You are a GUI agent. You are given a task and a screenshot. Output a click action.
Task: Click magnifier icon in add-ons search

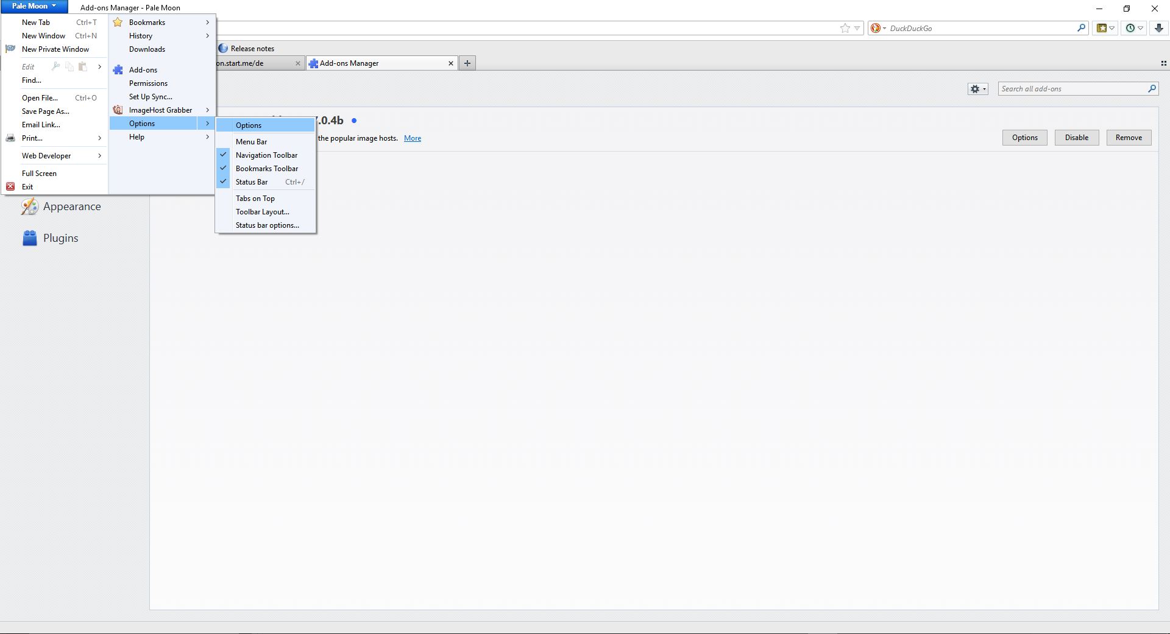point(1152,89)
